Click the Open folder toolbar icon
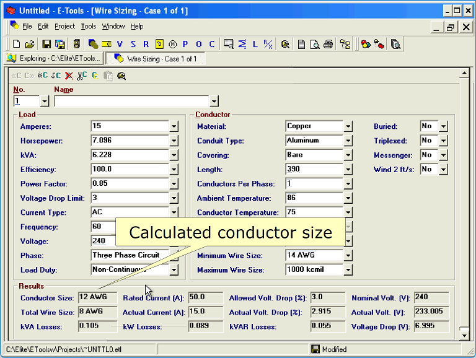This screenshot has height=358, width=476. pyautogui.click(x=30, y=44)
